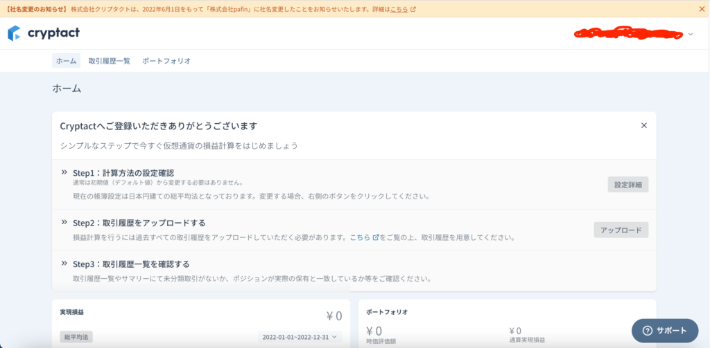
Task: Expand Step1 計算方法の設定確認 chevron
Action: 64,172
